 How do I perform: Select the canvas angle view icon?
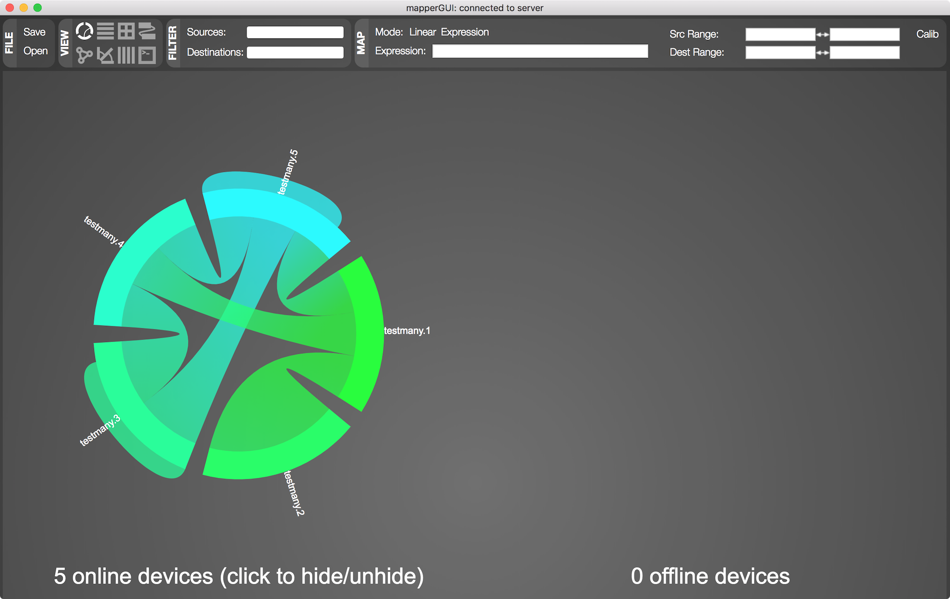point(105,55)
